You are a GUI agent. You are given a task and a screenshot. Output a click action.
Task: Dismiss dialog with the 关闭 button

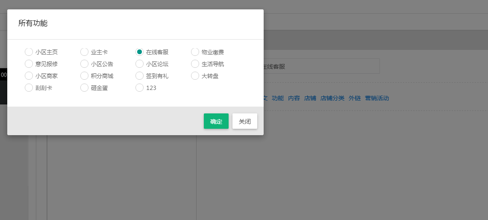coord(244,121)
